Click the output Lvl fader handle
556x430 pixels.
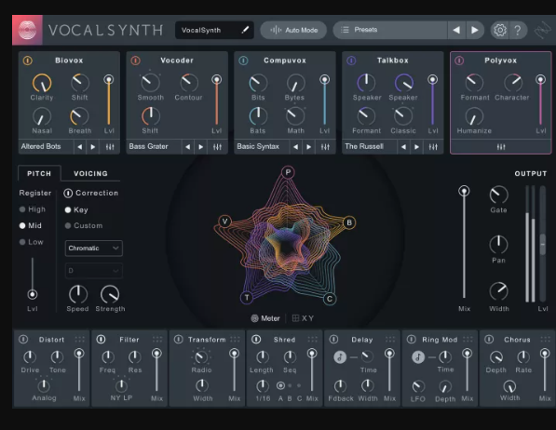point(543,244)
